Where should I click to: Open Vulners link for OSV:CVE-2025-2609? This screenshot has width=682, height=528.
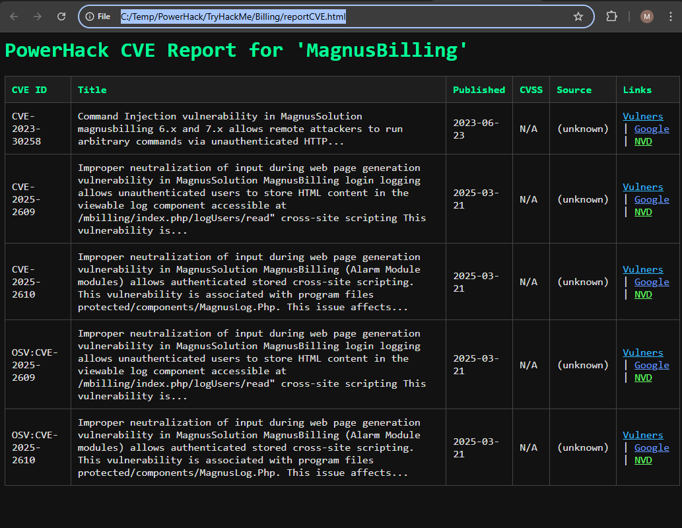pos(642,352)
